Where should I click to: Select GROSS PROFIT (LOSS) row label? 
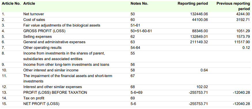(x=44, y=31)
